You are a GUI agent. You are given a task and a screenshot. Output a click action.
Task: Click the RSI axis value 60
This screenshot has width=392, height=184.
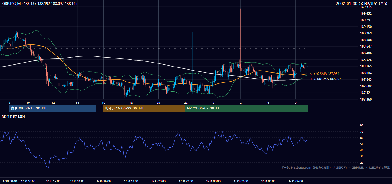click(x=362, y=138)
